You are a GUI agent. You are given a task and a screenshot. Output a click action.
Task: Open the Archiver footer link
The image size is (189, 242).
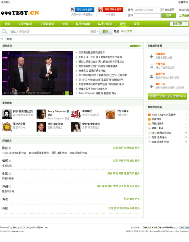tap(135, 227)
